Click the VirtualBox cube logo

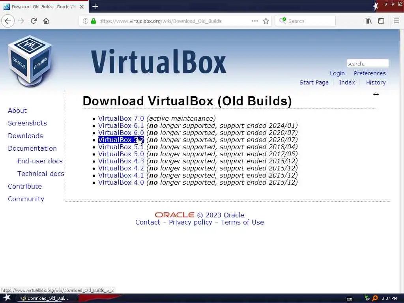[30, 61]
